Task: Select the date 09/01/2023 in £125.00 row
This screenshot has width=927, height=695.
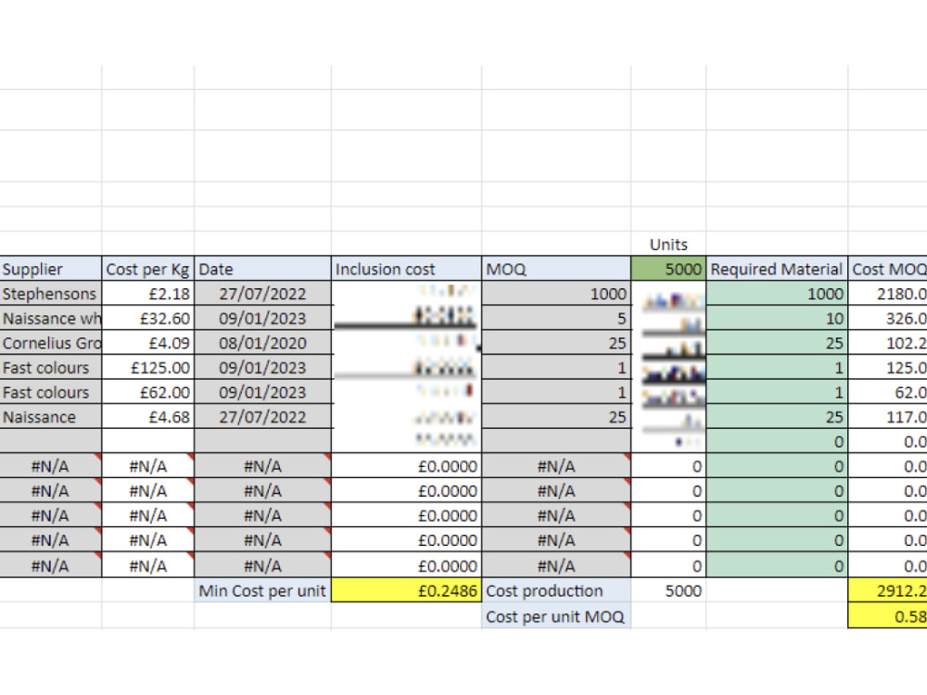Action: [x=262, y=368]
